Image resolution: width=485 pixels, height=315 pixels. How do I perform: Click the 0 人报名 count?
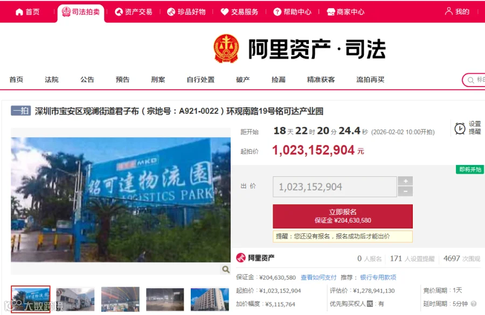click(x=369, y=259)
